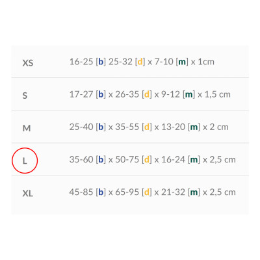Select the XS size label
Viewport: 260px width, 260px height.
[x=28, y=63]
